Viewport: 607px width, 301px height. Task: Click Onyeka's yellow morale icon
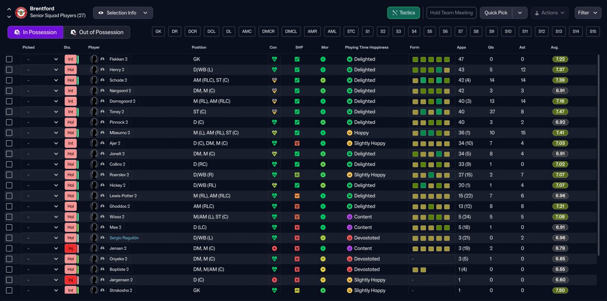point(323,259)
